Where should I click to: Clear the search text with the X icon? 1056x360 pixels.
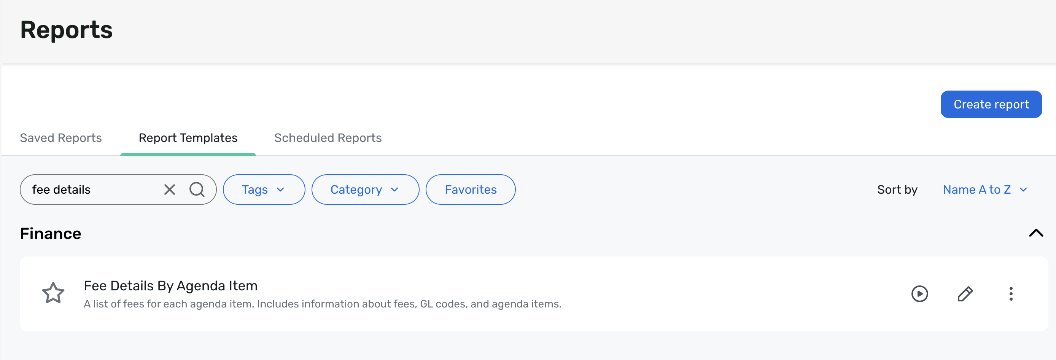click(169, 190)
